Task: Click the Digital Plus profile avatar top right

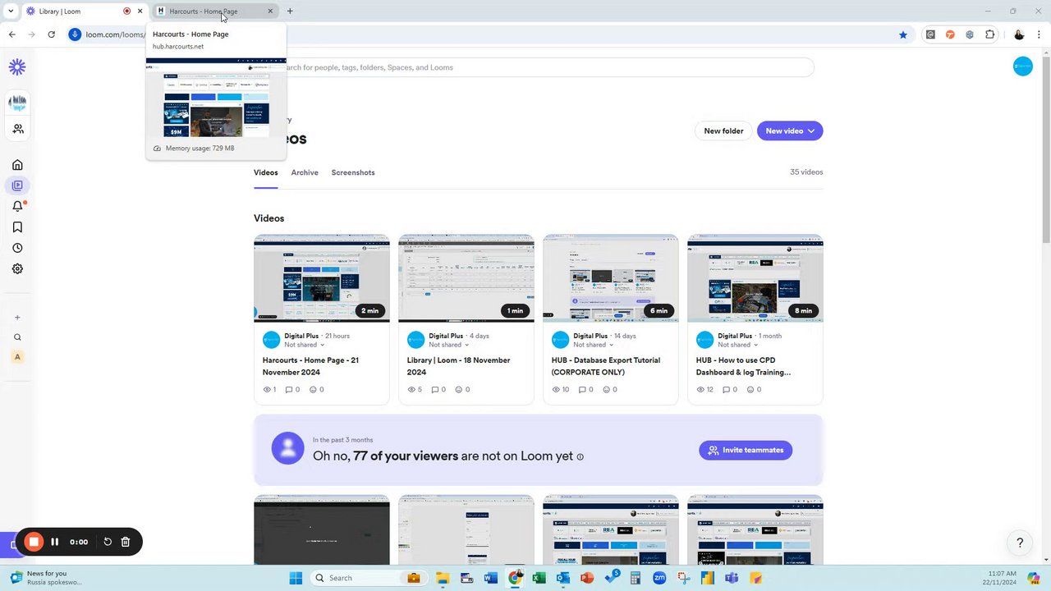Action: coord(1023,67)
